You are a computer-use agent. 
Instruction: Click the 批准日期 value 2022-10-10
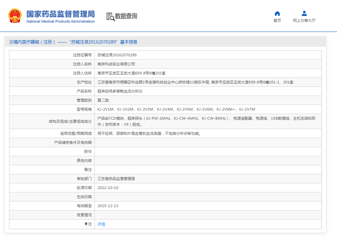[107, 187]
